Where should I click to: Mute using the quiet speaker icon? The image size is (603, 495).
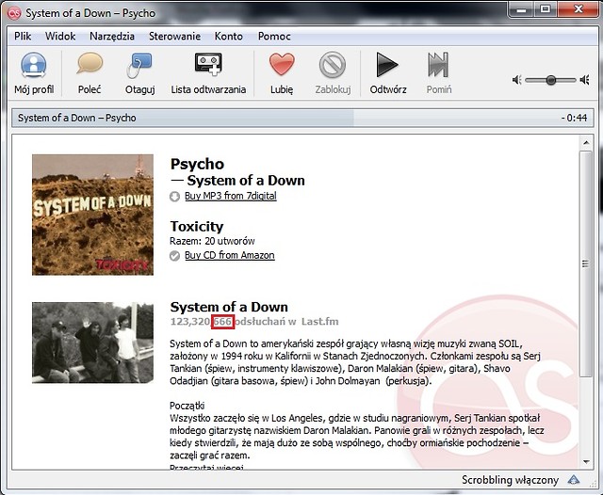[517, 80]
